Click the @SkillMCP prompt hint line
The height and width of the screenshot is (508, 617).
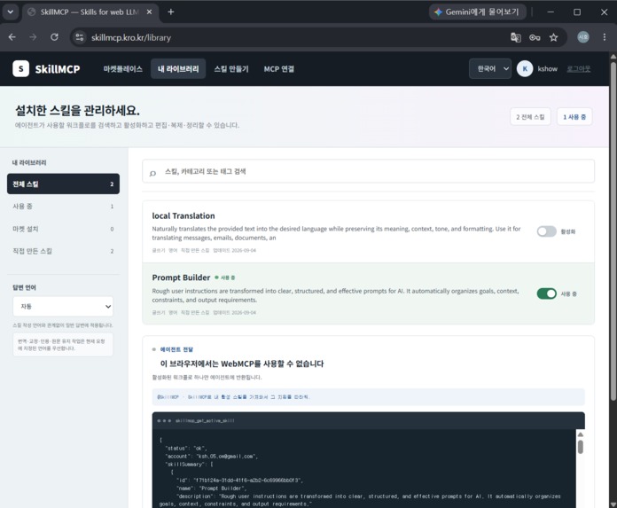pyautogui.click(x=368, y=397)
